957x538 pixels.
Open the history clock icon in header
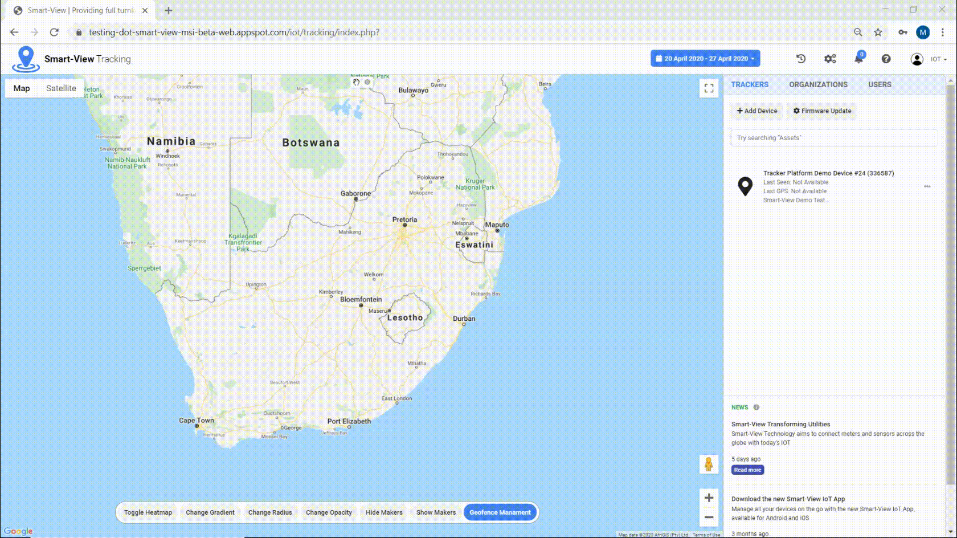[x=801, y=59]
